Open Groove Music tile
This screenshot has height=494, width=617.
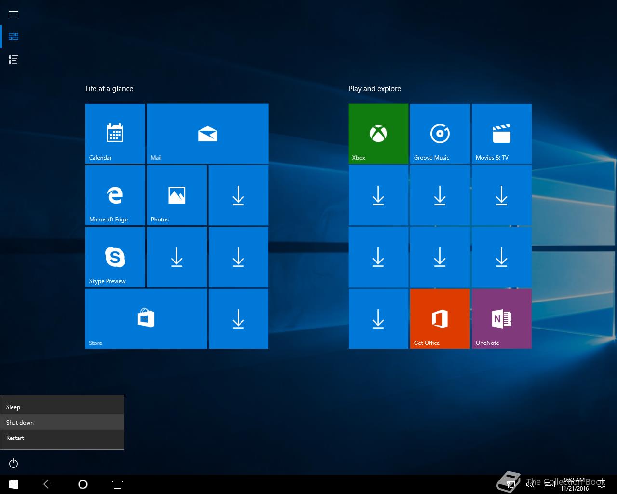click(440, 134)
